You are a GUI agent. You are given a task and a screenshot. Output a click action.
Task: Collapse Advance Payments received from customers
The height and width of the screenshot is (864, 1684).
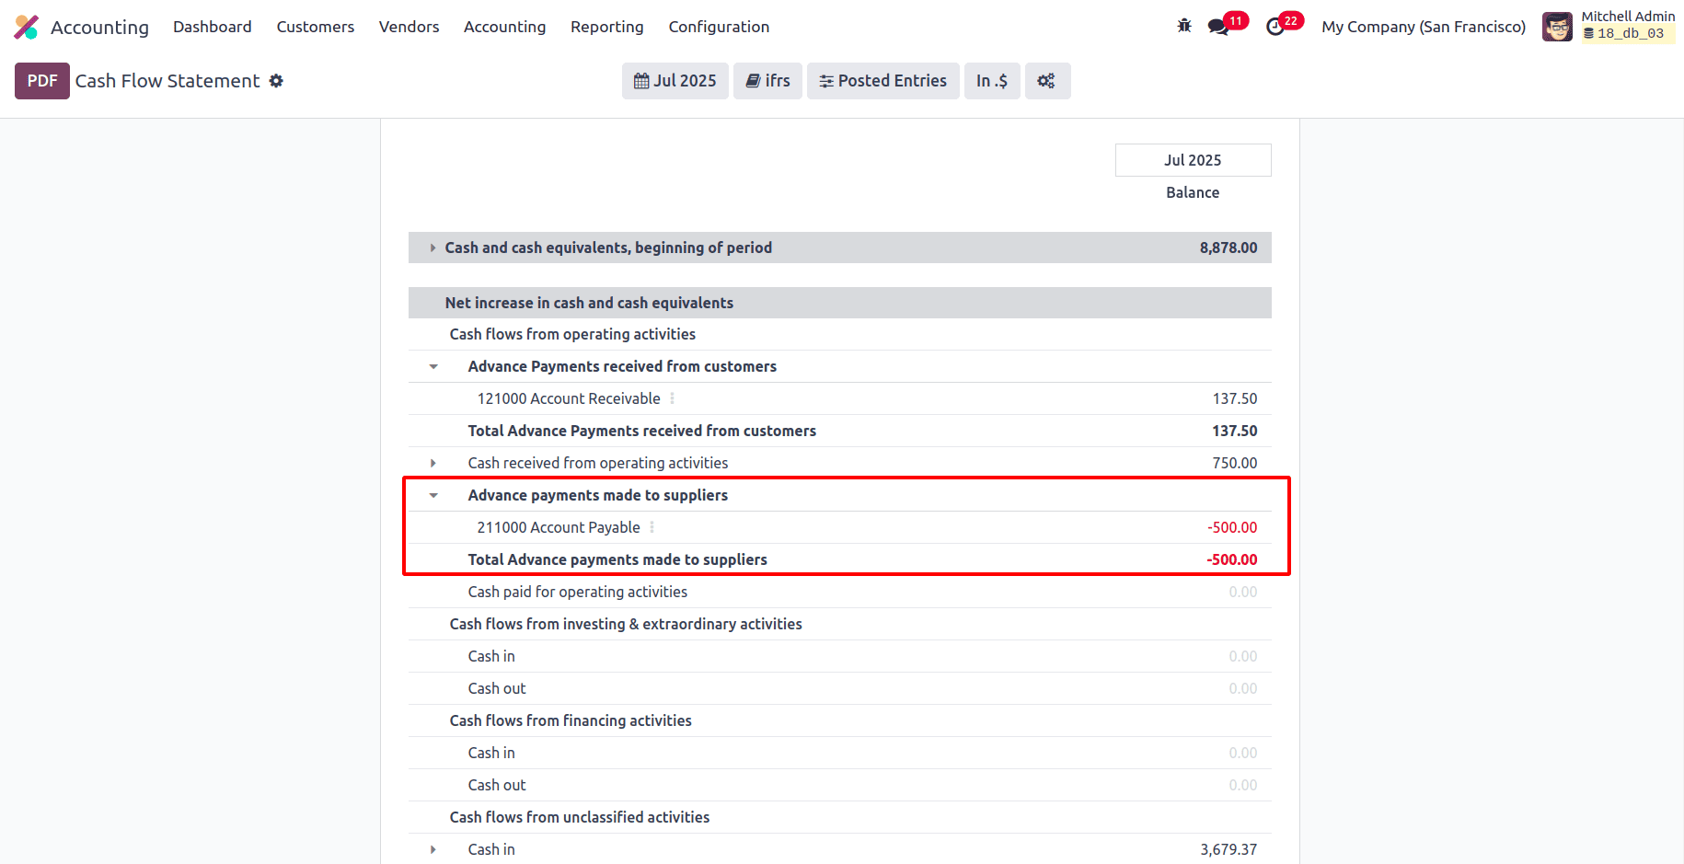click(x=433, y=366)
